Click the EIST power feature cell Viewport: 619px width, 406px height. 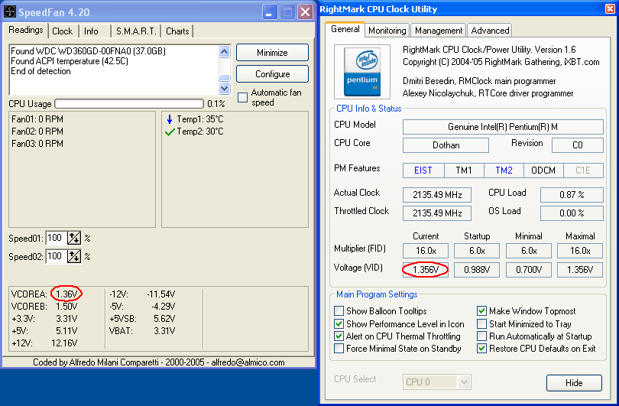423,171
